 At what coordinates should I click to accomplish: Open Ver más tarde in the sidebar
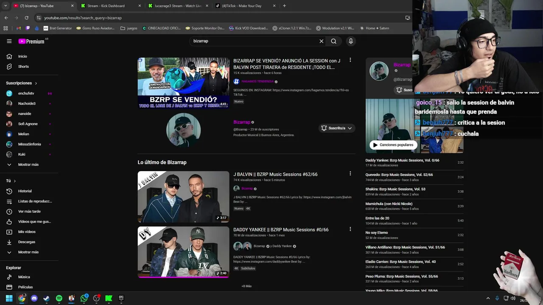coord(29,211)
